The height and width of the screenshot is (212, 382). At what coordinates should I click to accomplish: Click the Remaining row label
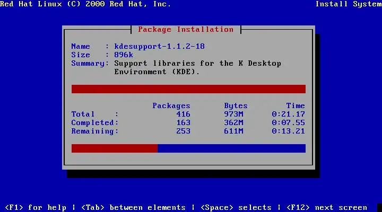[94, 131]
